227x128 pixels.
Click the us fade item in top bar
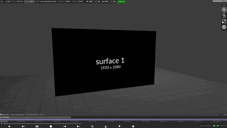[x=8, y=1]
